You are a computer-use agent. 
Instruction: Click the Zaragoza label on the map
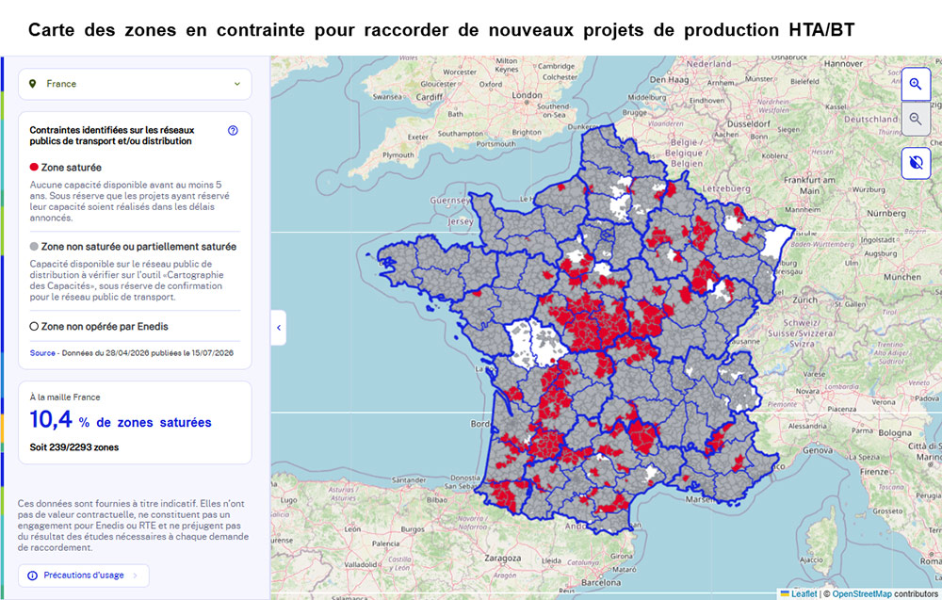pos(503,558)
